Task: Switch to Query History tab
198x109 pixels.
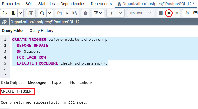Action: [41, 31]
